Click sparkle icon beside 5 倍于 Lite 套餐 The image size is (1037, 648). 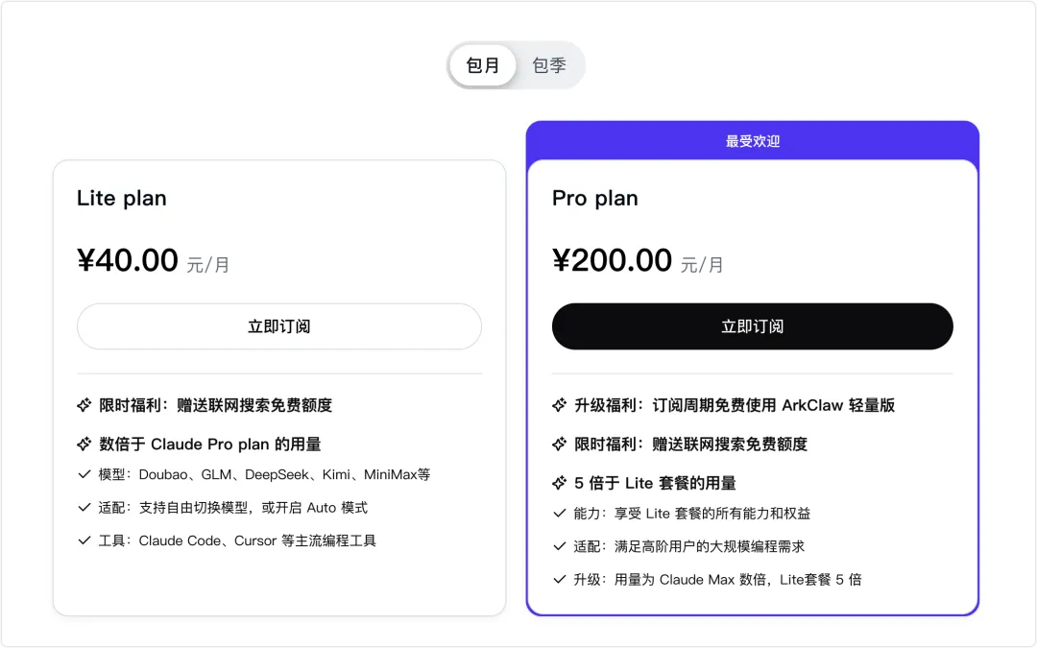pyautogui.click(x=560, y=483)
